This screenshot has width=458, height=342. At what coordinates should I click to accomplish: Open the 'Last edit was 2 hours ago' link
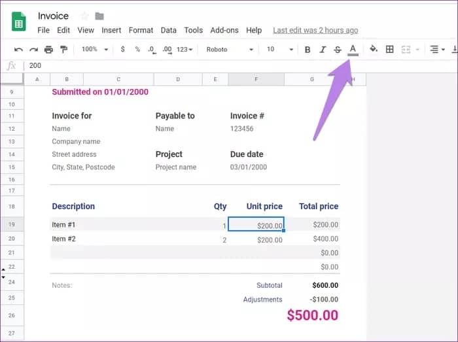point(315,30)
